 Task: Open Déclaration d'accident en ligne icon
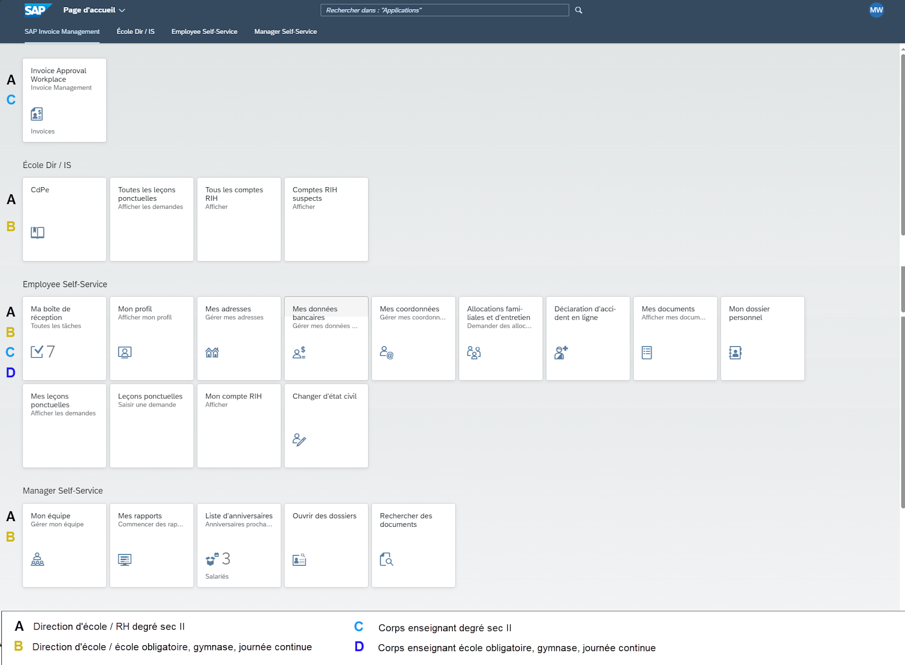561,352
